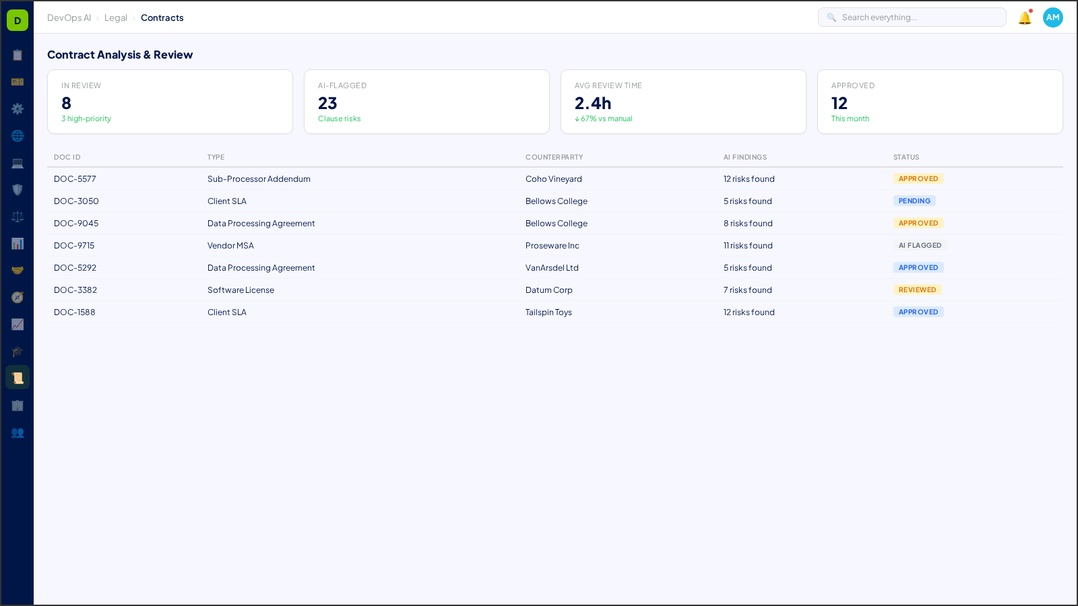Open the DevOps AI breadcrumb link
This screenshot has height=606, width=1078.
[x=69, y=18]
